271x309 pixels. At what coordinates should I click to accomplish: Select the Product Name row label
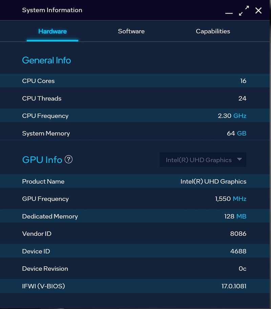pyautogui.click(x=43, y=181)
